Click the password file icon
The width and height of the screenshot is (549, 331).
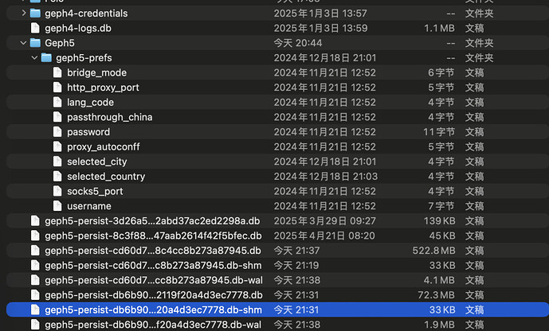pos(57,132)
